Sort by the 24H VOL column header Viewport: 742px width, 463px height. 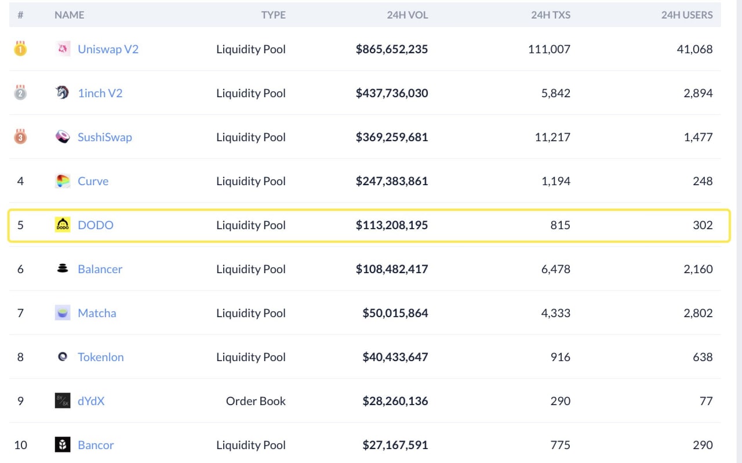[x=408, y=15]
